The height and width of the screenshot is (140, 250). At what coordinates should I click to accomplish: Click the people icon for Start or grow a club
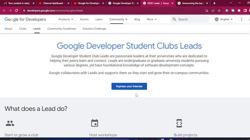(10, 123)
